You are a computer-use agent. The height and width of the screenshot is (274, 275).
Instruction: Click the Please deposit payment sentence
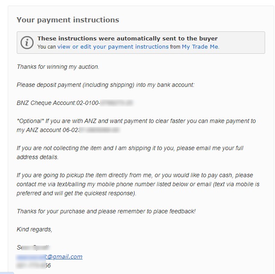click(x=106, y=85)
